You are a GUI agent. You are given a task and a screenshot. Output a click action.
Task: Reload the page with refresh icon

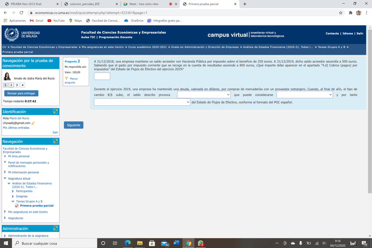[x=21, y=13]
